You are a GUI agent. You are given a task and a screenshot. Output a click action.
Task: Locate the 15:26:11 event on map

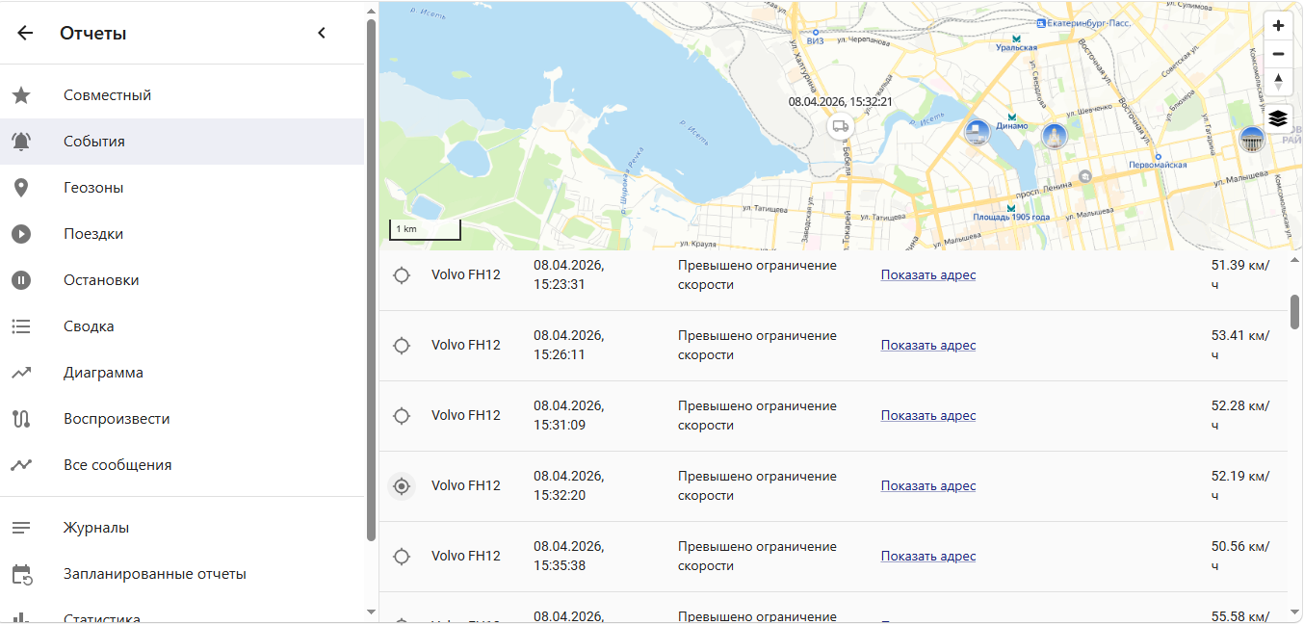[403, 346]
